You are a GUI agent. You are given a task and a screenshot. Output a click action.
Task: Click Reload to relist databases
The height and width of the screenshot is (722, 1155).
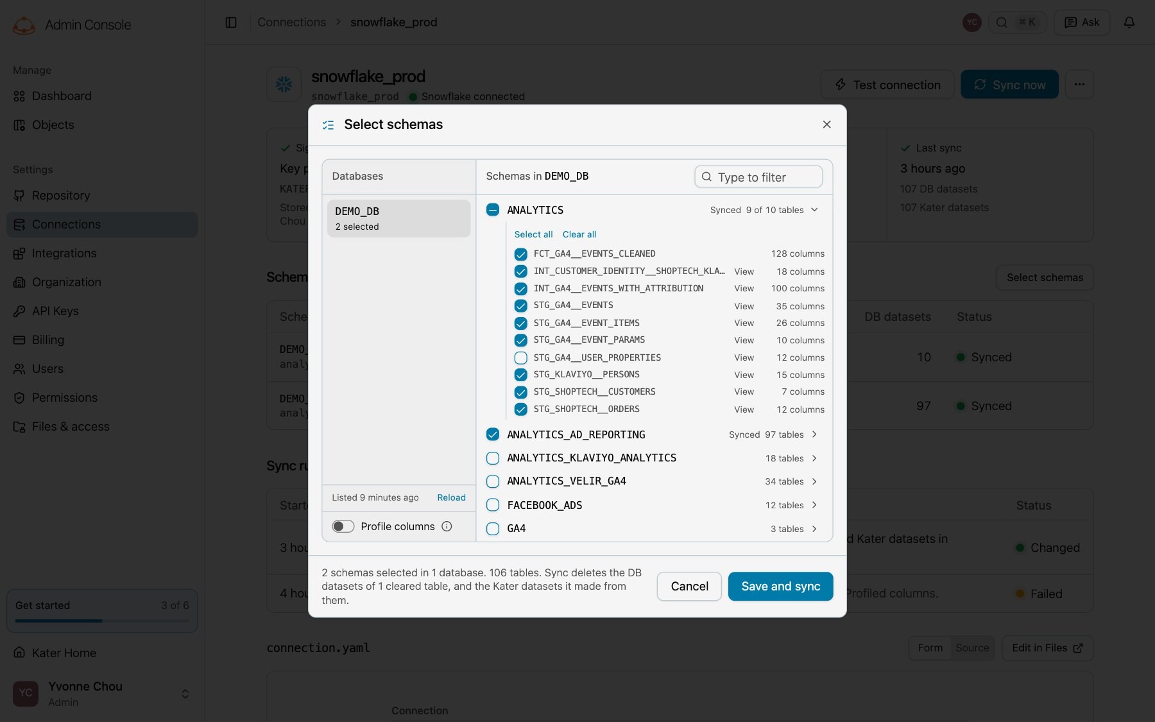[452, 497]
